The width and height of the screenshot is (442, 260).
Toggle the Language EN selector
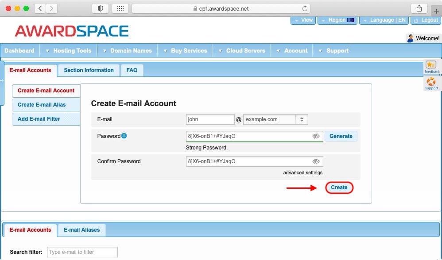coord(384,19)
